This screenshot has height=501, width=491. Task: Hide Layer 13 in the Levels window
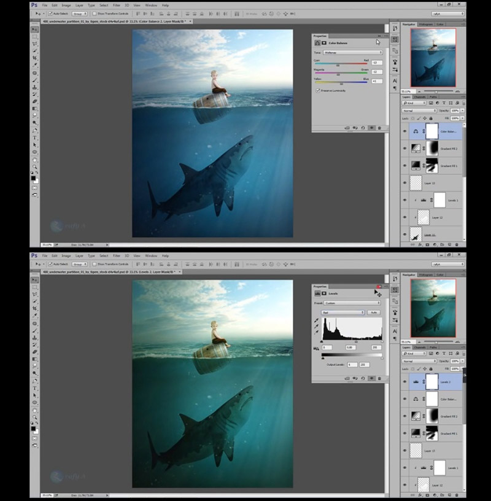point(404,451)
